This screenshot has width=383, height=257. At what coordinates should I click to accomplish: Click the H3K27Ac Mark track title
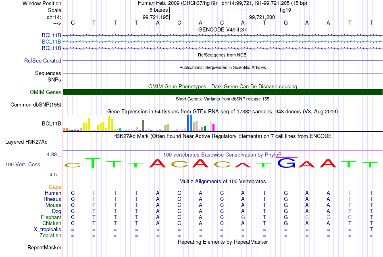[223, 136]
